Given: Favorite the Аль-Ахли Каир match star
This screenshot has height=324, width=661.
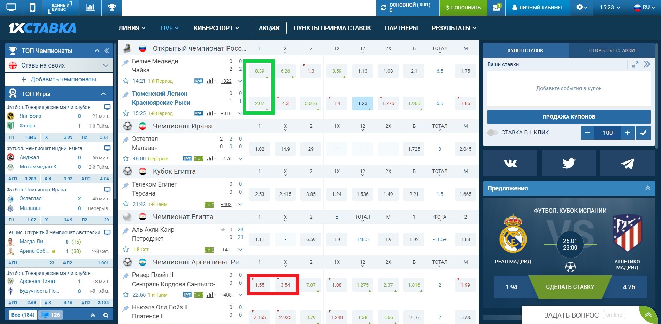Looking at the screenshot, I should tap(125, 250).
